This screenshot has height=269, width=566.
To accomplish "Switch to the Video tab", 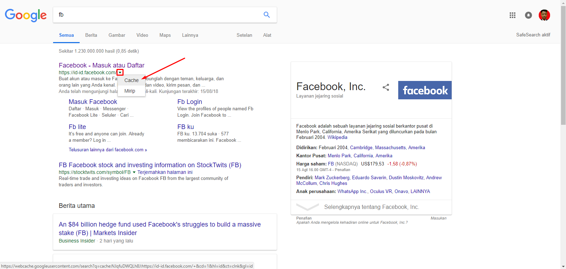I will click(x=142, y=35).
